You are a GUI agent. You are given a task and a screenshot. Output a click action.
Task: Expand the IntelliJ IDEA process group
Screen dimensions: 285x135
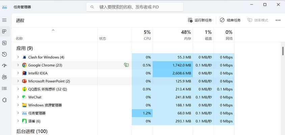[18, 73]
